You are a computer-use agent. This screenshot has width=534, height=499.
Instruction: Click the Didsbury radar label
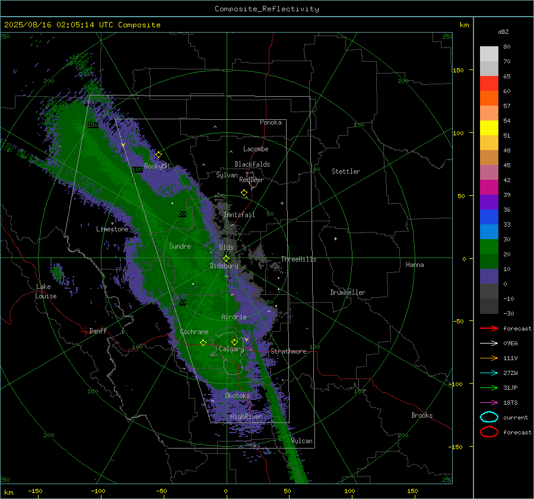click(224, 266)
